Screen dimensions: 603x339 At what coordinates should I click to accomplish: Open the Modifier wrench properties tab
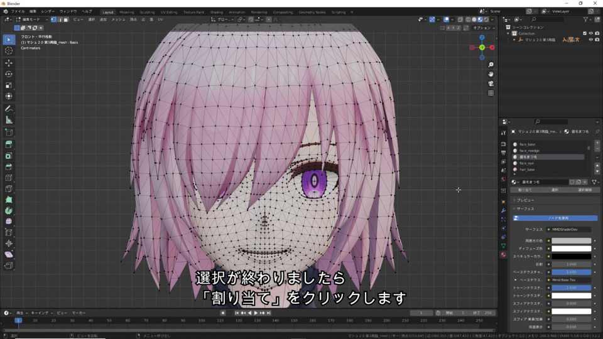point(503,211)
